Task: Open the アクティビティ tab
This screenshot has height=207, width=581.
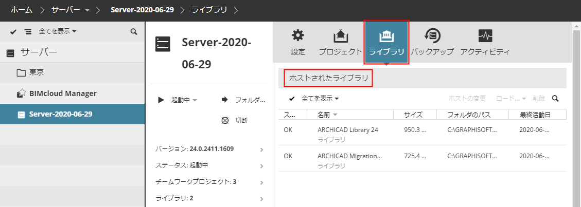Action: click(485, 43)
